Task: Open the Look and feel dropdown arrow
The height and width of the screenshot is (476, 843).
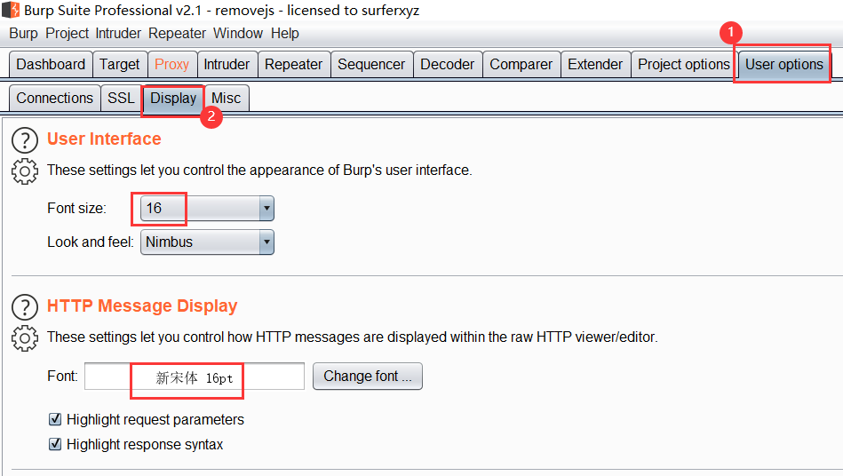Action: point(266,242)
